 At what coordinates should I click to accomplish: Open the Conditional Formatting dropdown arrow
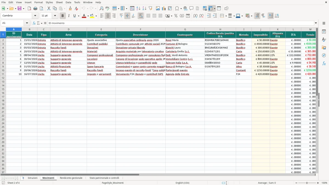(x=252, y=16)
